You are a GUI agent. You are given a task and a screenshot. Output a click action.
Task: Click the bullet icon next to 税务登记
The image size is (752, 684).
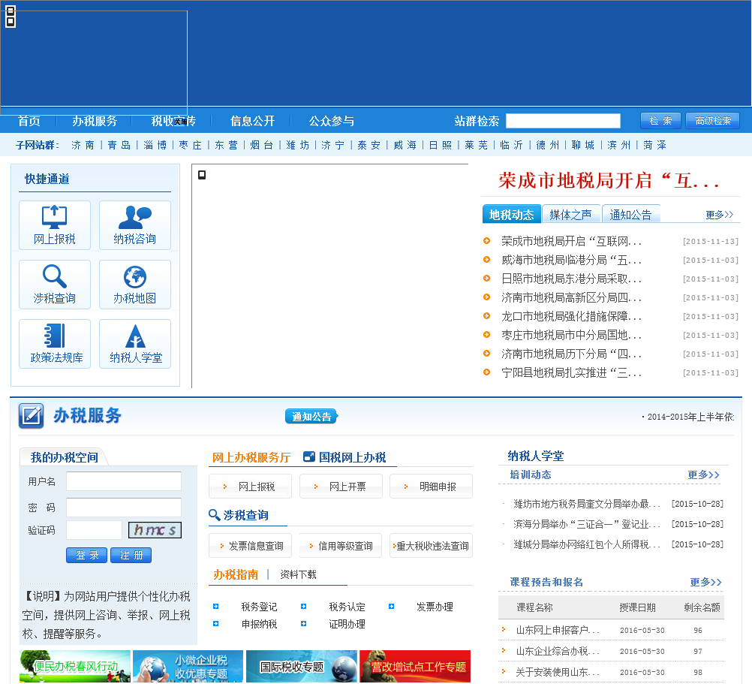(x=216, y=607)
